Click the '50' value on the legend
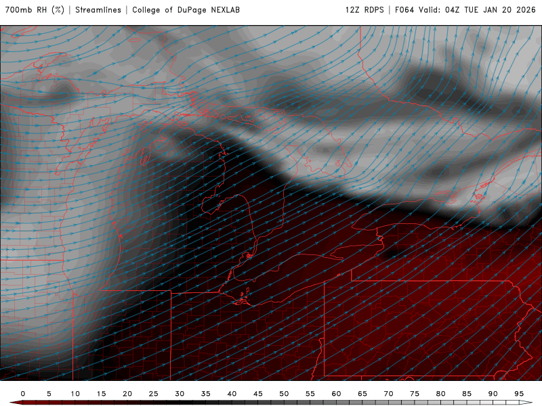This screenshot has width=542, height=406. 284,394
